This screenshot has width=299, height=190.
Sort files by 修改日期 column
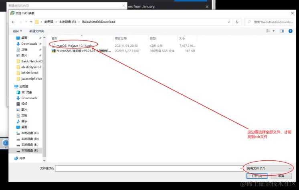[x=121, y=38]
